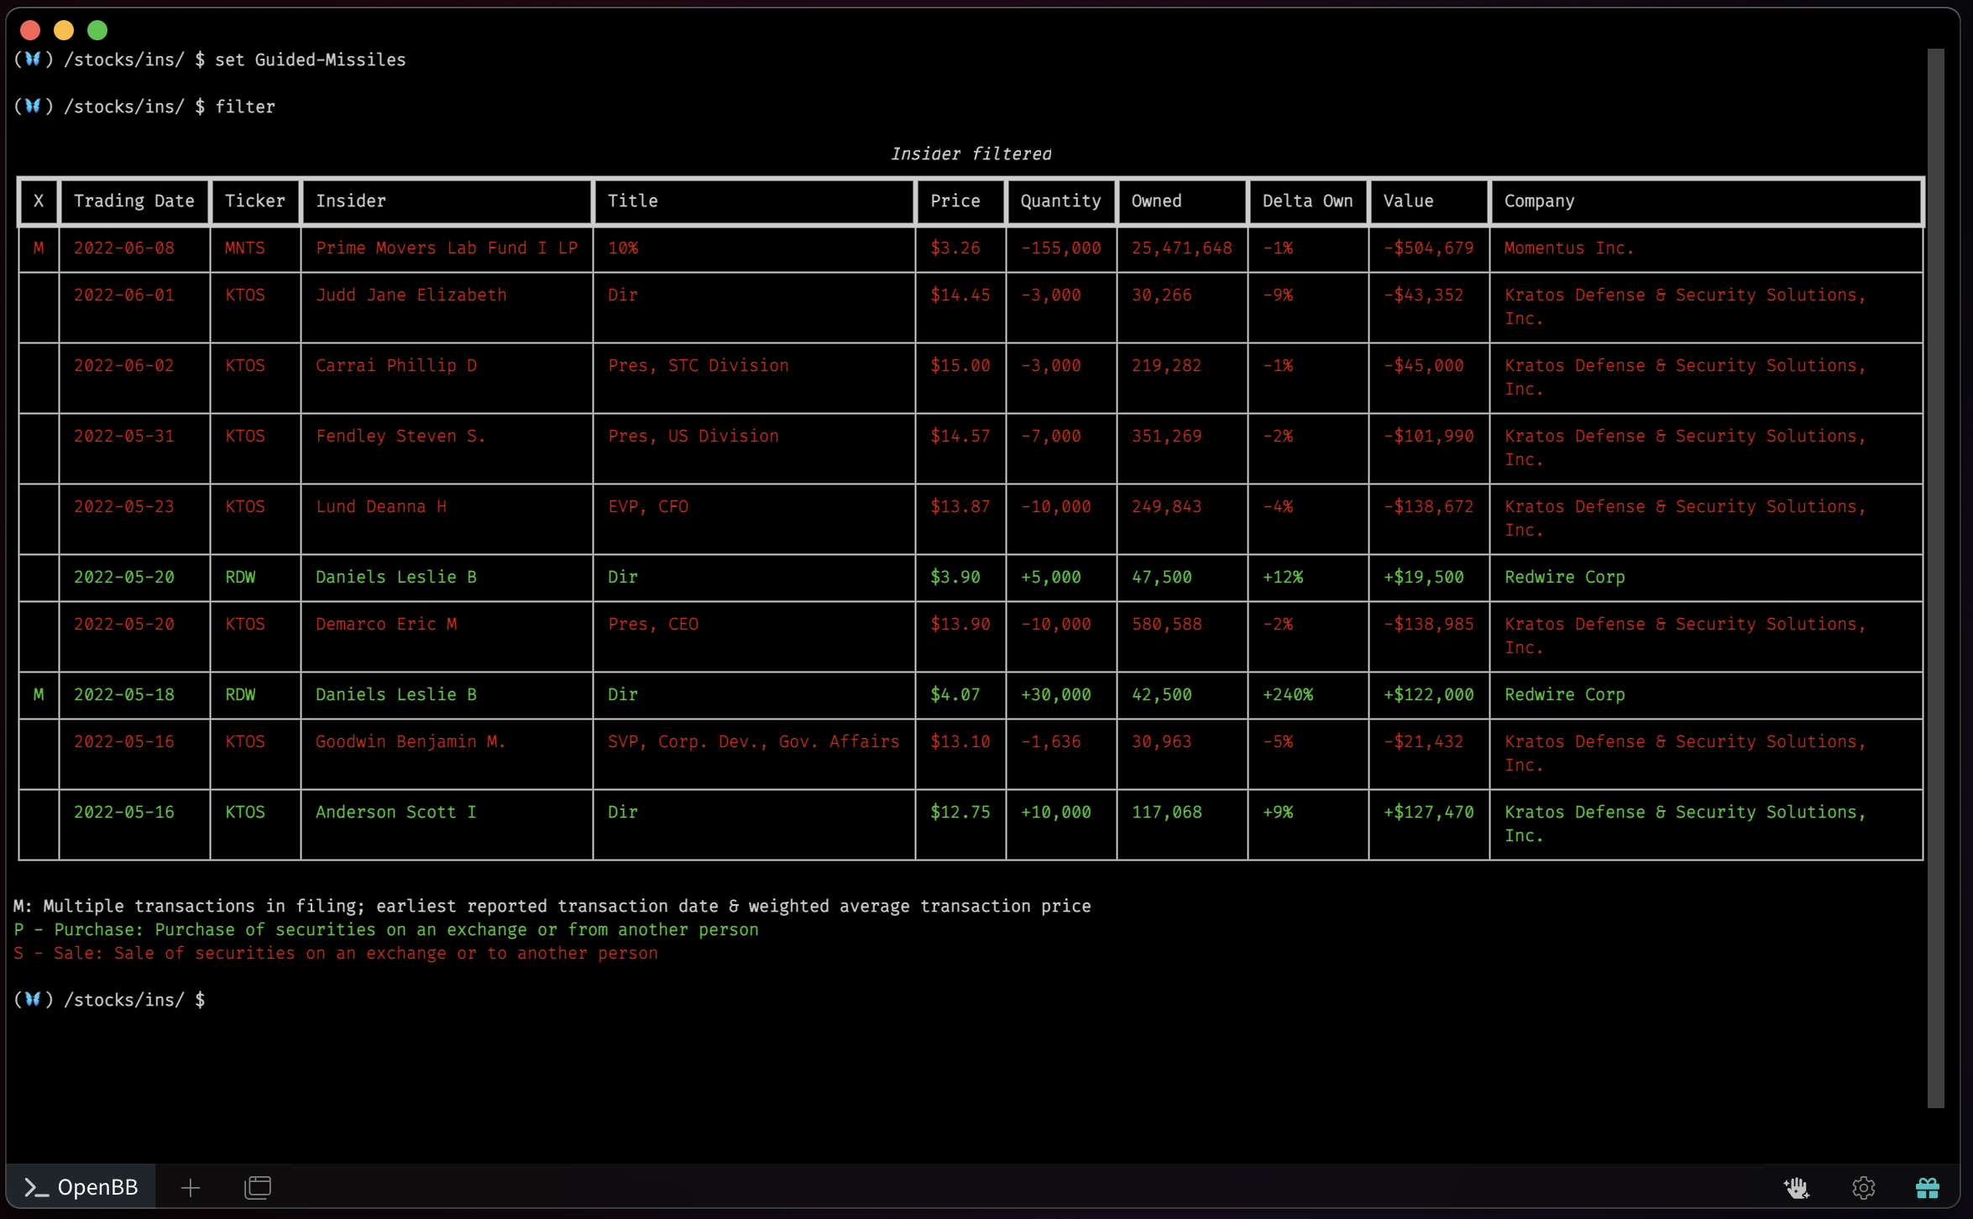The width and height of the screenshot is (1973, 1219).
Task: Click the Trading Date column header
Action: [x=134, y=201]
